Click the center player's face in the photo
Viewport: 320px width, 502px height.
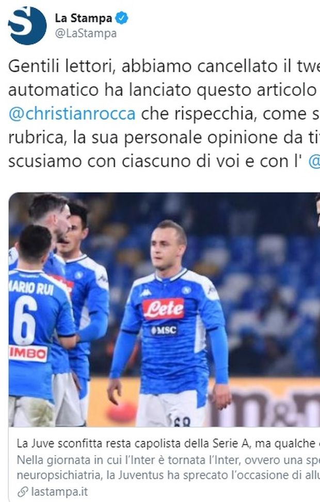[167, 247]
